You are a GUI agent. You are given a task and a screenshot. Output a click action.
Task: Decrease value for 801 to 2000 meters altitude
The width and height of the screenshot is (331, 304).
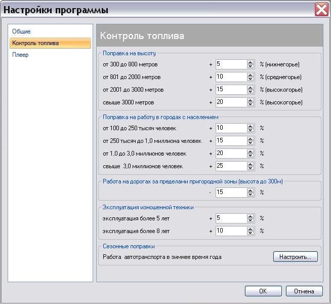pyautogui.click(x=250, y=79)
